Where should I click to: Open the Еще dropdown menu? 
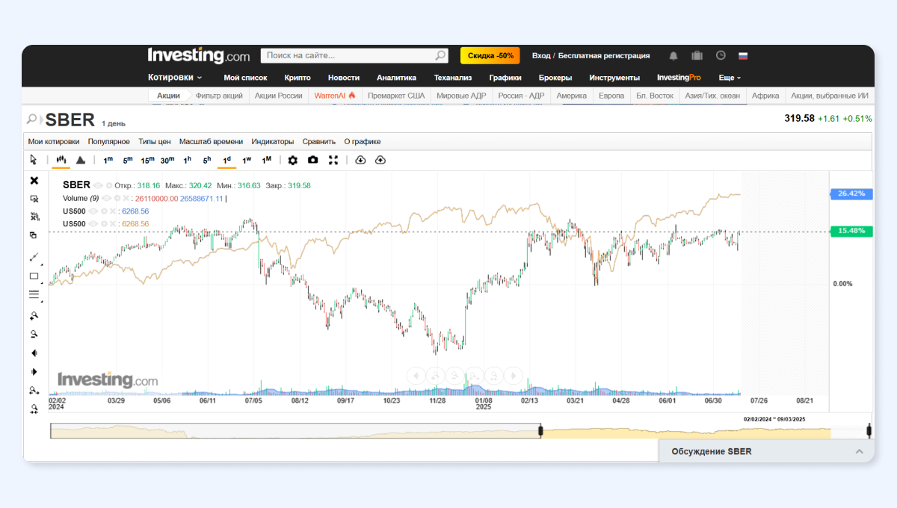pyautogui.click(x=730, y=78)
